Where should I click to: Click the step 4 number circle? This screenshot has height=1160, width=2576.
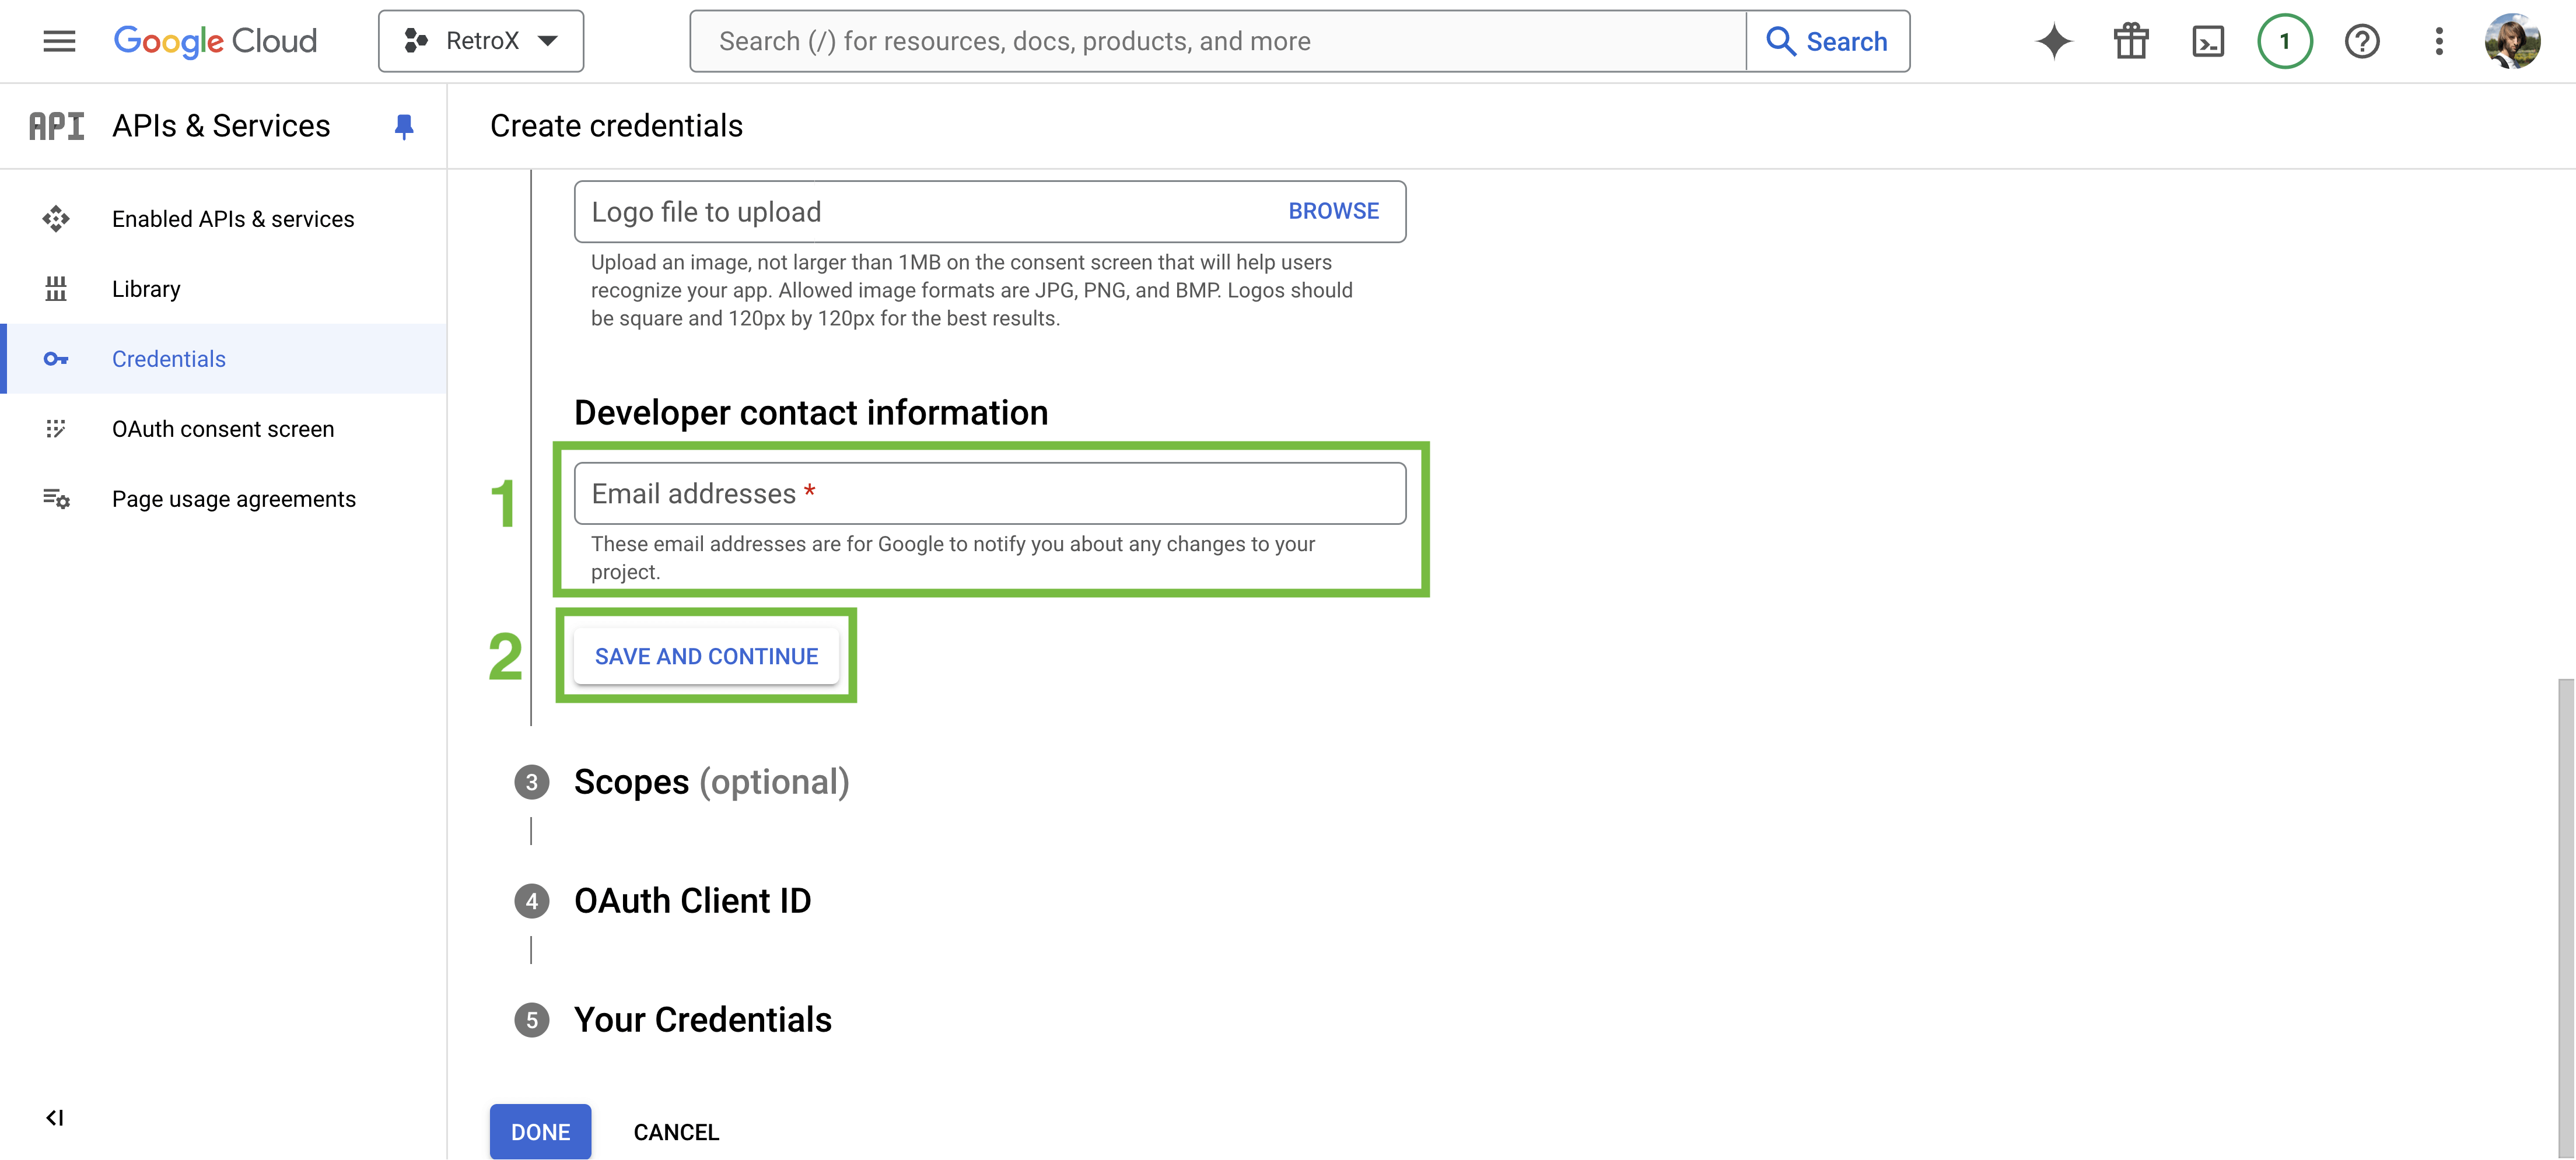pyautogui.click(x=532, y=901)
